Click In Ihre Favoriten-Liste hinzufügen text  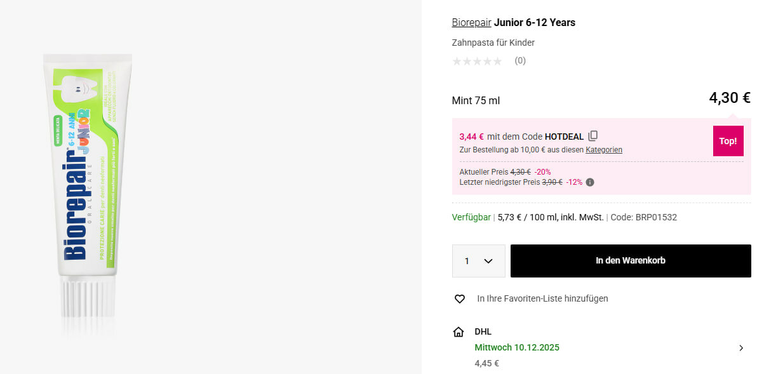coord(542,298)
